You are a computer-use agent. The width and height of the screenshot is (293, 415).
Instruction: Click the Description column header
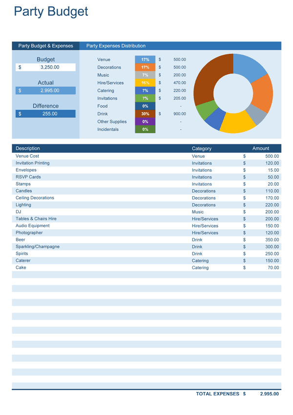pos(28,148)
